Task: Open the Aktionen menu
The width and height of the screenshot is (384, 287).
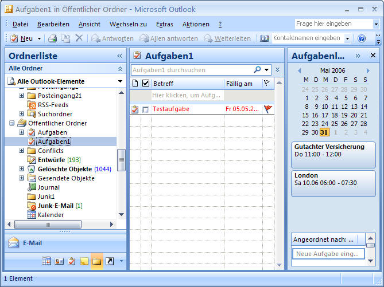Action: (x=196, y=24)
